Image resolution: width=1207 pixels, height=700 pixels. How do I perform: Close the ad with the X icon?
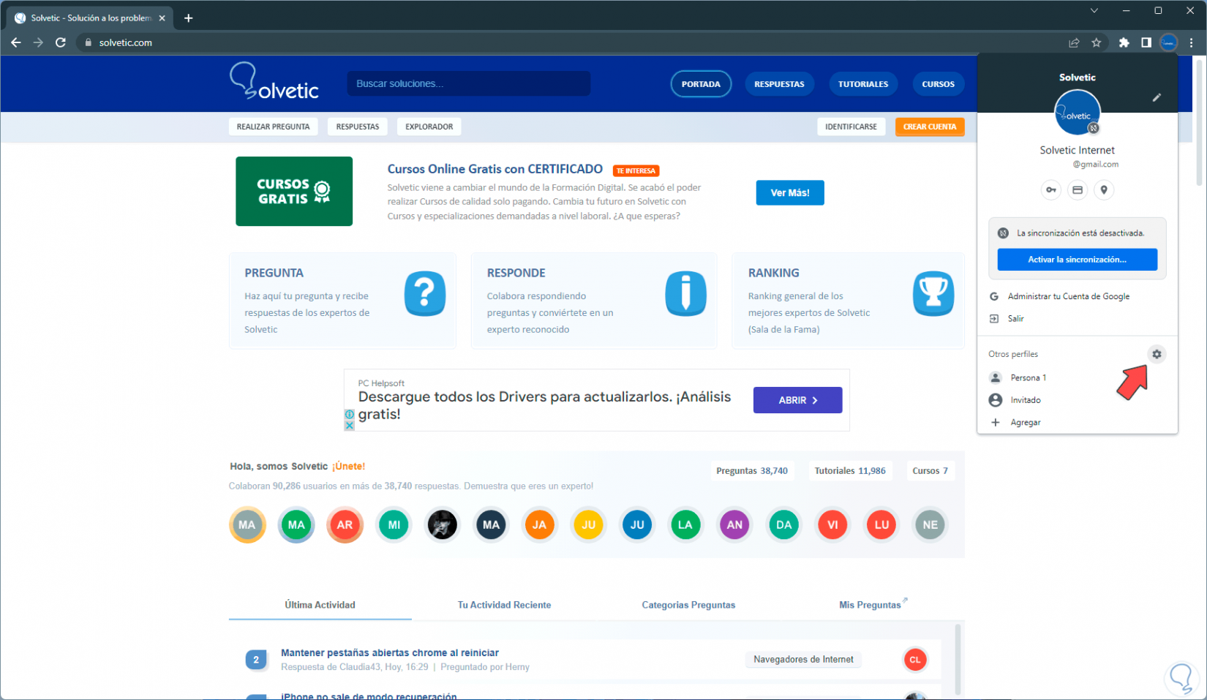point(350,425)
